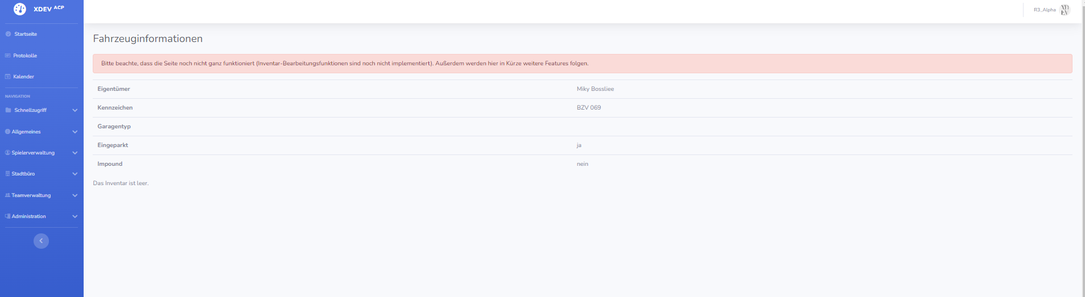Click the Administration sidebar icon

[x=7, y=216]
